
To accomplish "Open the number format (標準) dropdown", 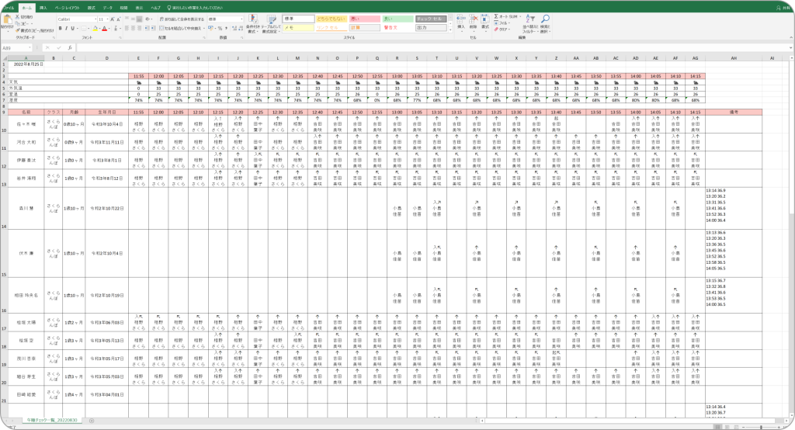I will (241, 19).
